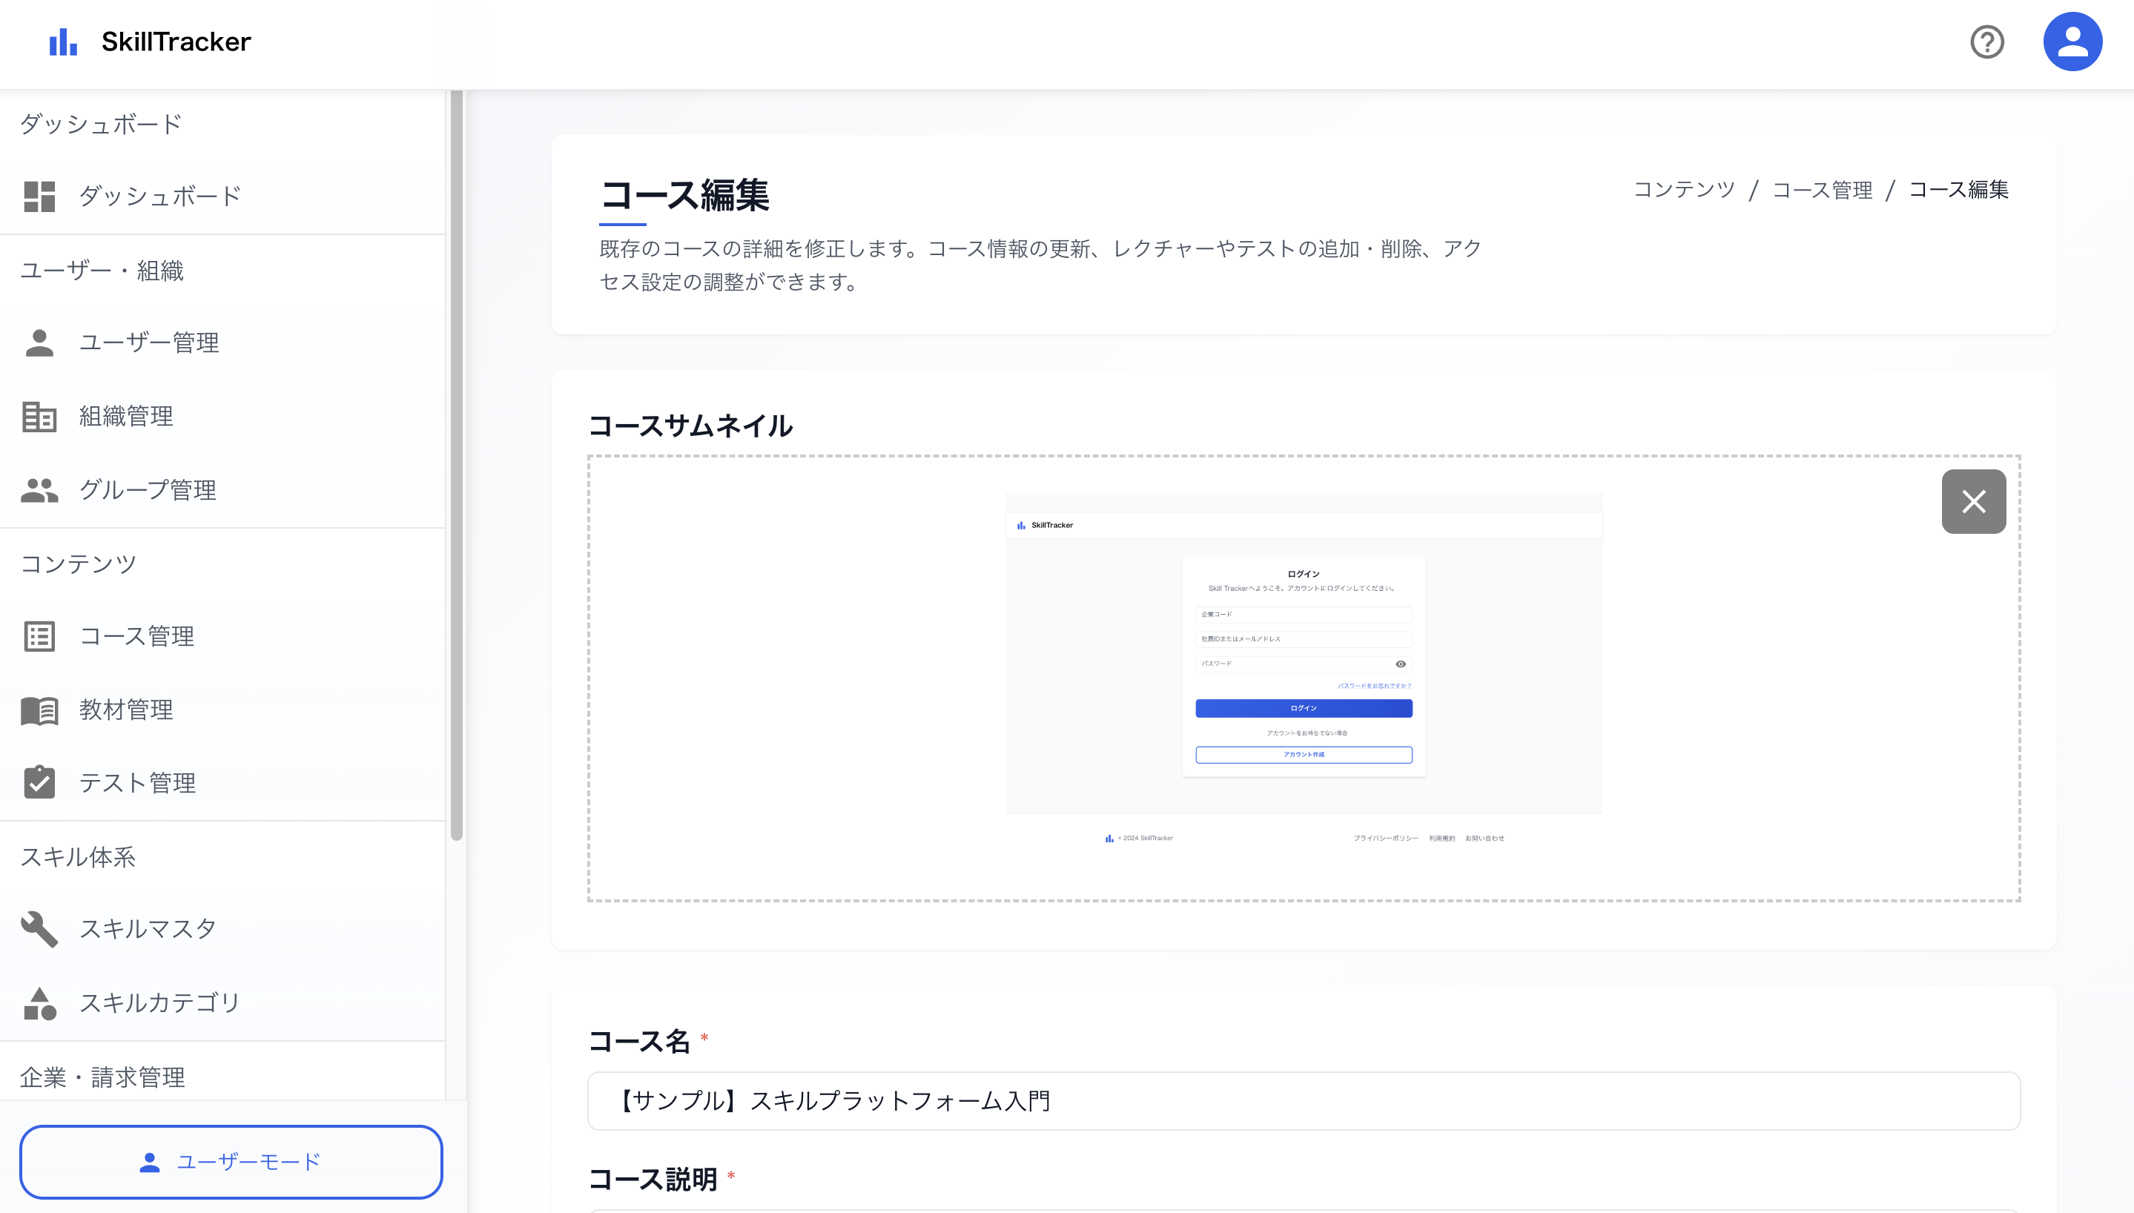Remove the course thumbnail image
Viewport: 2134px width, 1213px height.
(x=1974, y=500)
